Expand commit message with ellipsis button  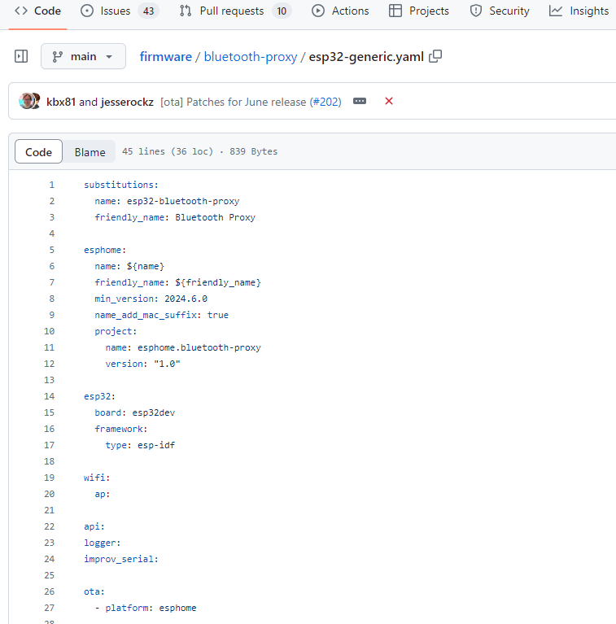(360, 101)
